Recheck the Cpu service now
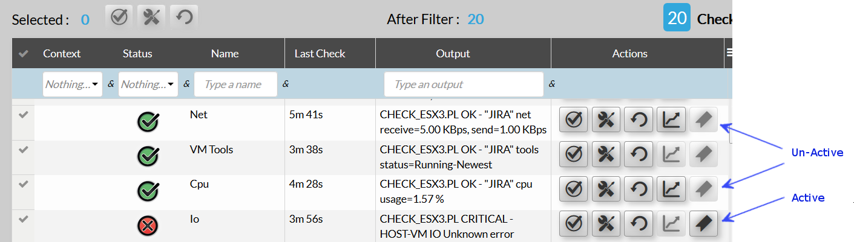 [639, 189]
